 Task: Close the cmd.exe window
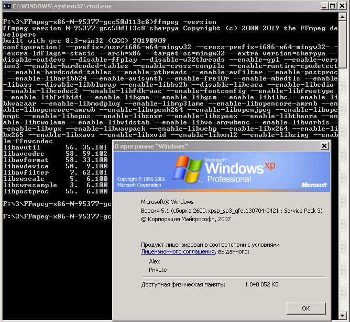click(342, 6)
